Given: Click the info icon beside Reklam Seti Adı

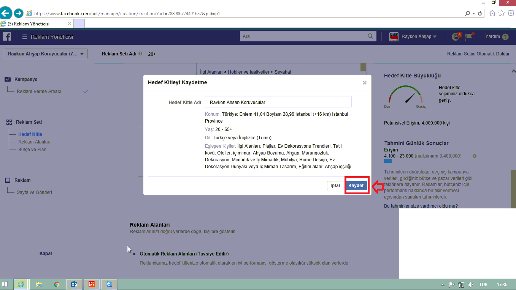Looking at the screenshot, I should [140, 54].
